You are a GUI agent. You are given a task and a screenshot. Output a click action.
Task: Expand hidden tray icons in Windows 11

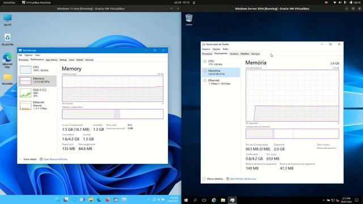[149, 199]
